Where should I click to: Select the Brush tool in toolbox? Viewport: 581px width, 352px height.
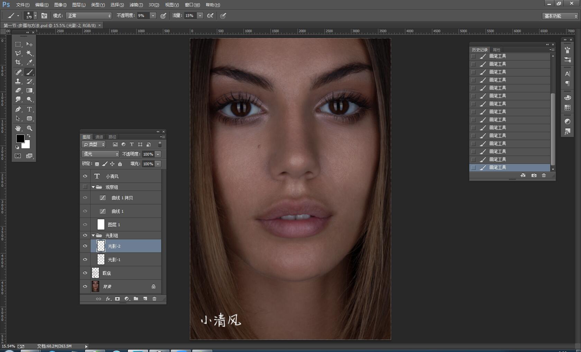[x=30, y=72]
